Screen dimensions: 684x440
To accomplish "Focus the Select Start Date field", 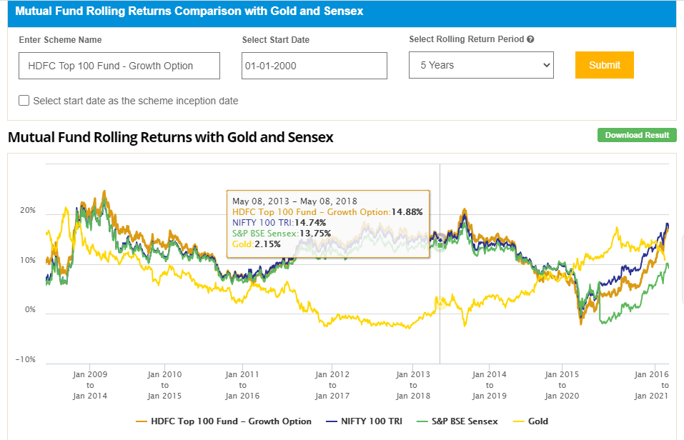I will point(314,66).
